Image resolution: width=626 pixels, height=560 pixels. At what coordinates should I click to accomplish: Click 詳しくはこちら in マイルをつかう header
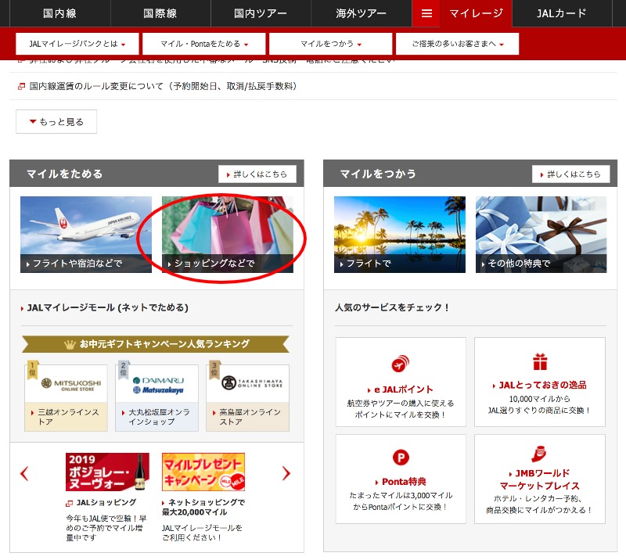pos(571,174)
